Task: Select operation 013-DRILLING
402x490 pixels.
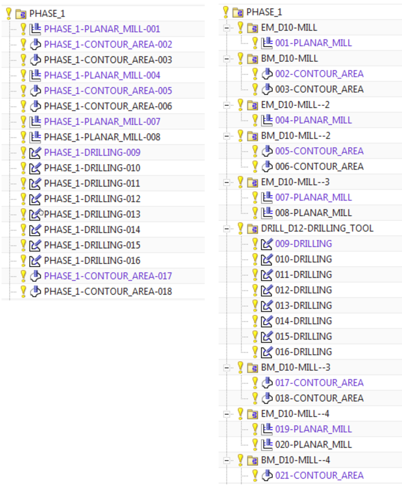Action: click(304, 306)
